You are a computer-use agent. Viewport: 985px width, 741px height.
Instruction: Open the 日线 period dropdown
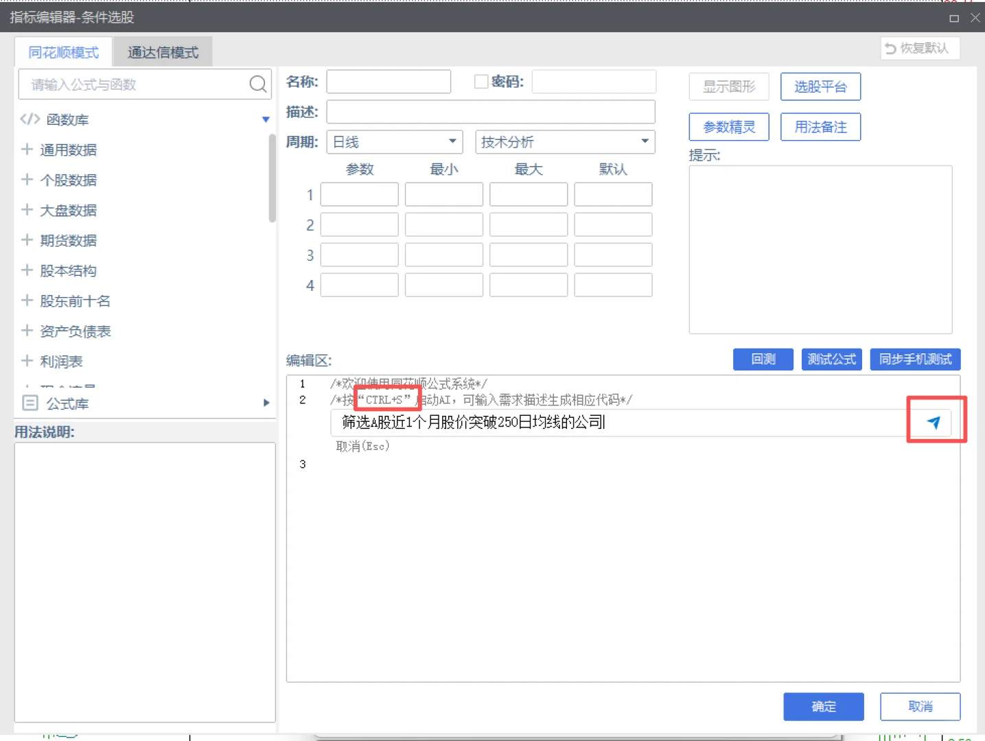tap(452, 141)
